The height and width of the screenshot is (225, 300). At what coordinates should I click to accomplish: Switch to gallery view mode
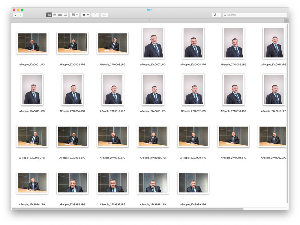tap(65, 15)
